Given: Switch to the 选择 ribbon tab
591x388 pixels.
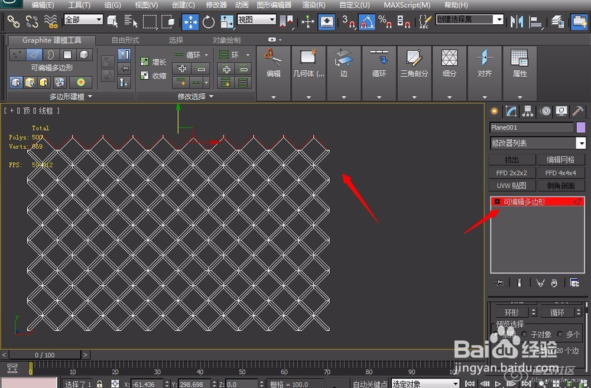Looking at the screenshot, I should pos(176,40).
